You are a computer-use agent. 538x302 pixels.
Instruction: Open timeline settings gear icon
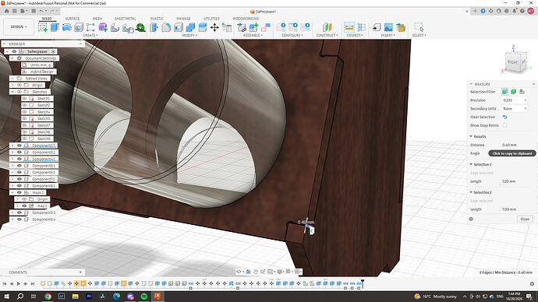click(x=532, y=284)
